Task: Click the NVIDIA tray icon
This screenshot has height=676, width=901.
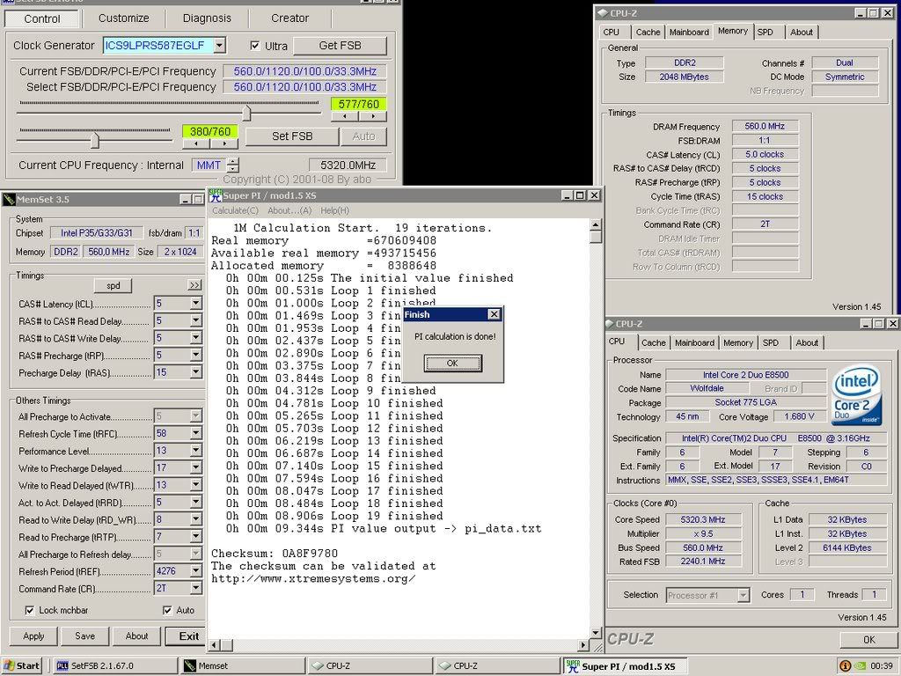Action: (860, 665)
